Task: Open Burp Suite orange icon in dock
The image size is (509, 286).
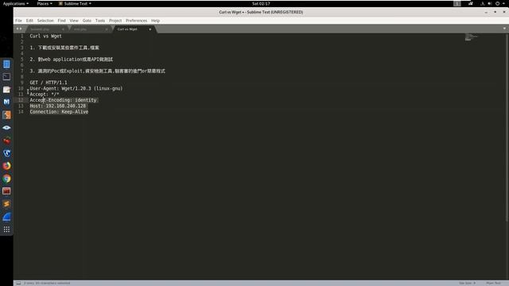Action: coord(6,114)
